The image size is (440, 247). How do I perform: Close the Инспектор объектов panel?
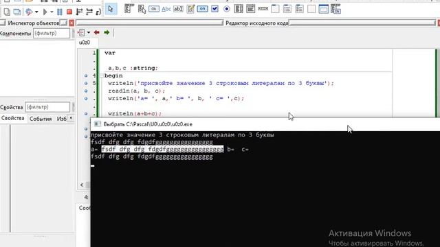(71, 23)
